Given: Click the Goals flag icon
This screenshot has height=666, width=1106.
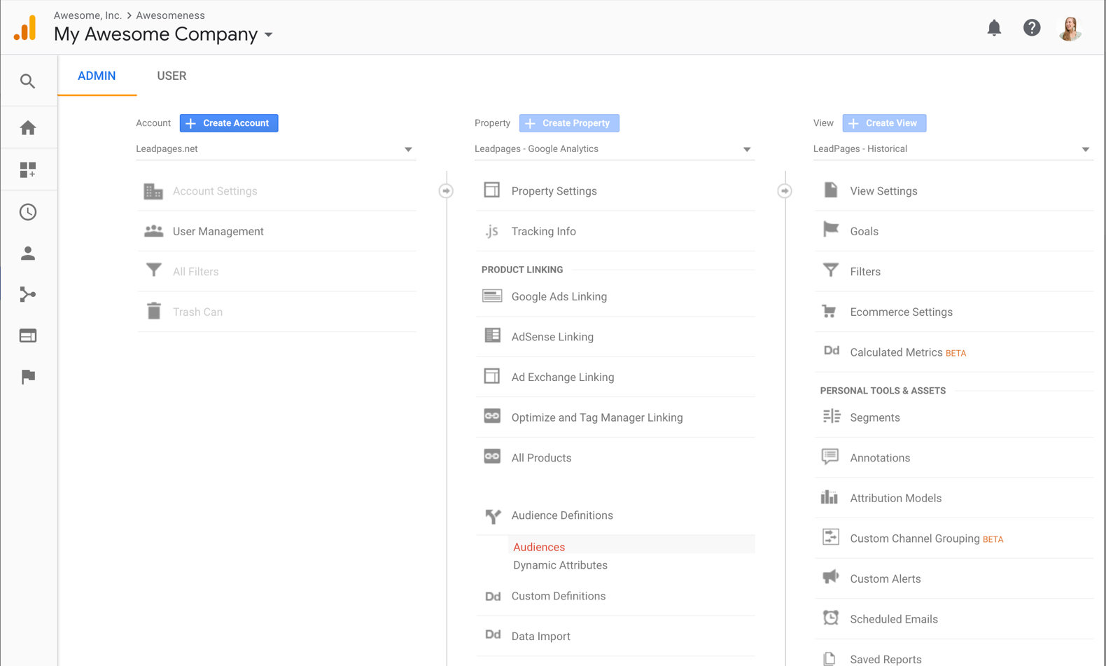Looking at the screenshot, I should click(831, 229).
